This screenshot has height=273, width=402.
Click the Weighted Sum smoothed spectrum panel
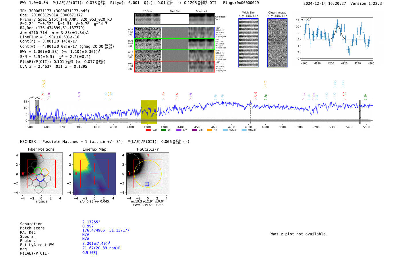(x=202, y=19)
